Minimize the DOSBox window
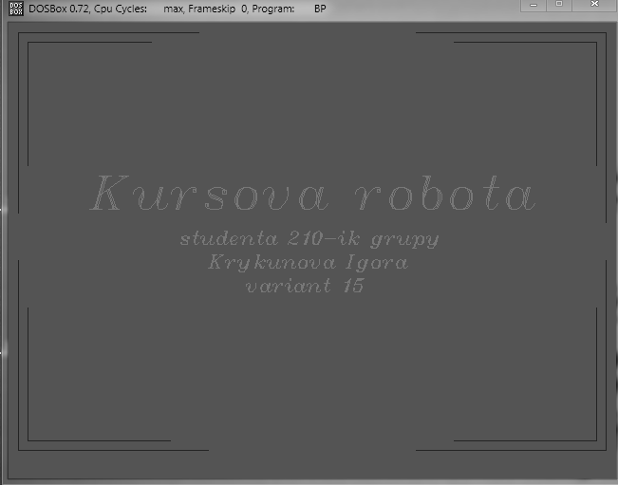This screenshot has height=485, width=618. [x=534, y=5]
